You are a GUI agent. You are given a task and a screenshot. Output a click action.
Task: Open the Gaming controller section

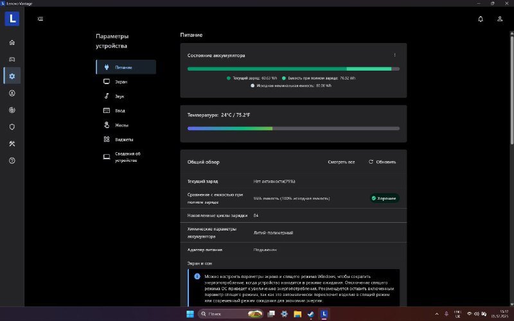(x=12, y=59)
